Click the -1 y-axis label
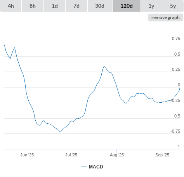The width and height of the screenshot is (184, 177). (178, 147)
